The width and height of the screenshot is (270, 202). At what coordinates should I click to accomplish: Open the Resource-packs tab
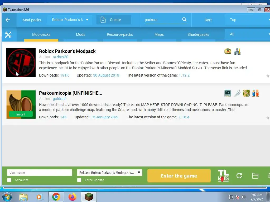120,34
